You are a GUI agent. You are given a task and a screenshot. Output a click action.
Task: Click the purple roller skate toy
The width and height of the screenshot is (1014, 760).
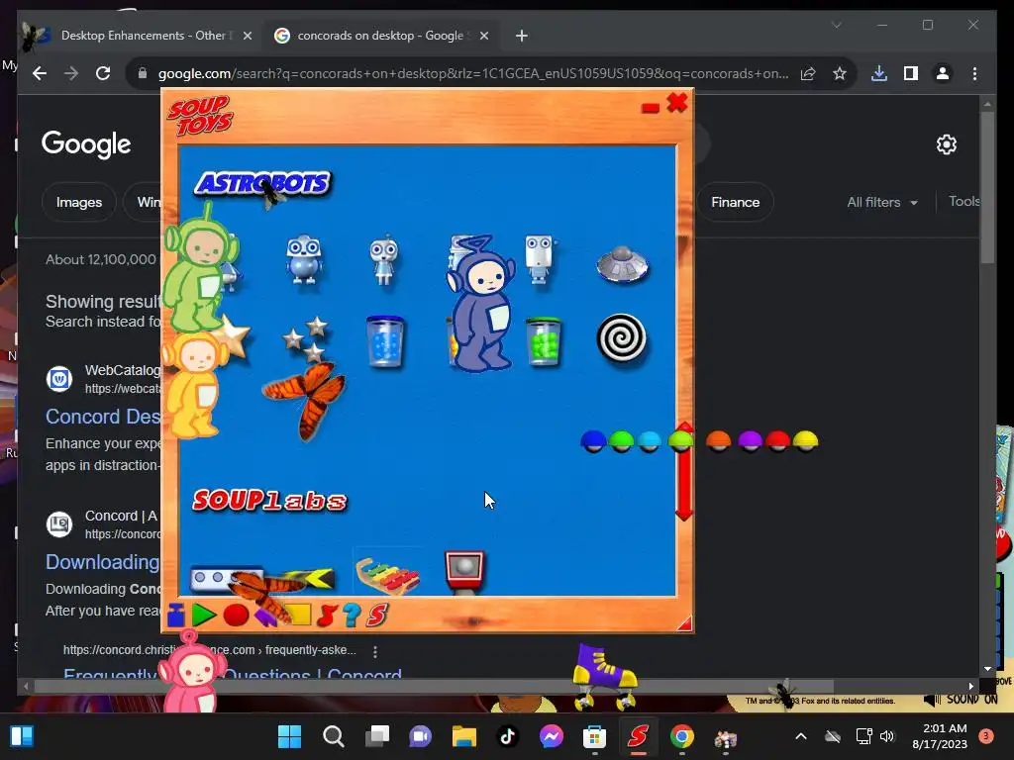click(604, 675)
